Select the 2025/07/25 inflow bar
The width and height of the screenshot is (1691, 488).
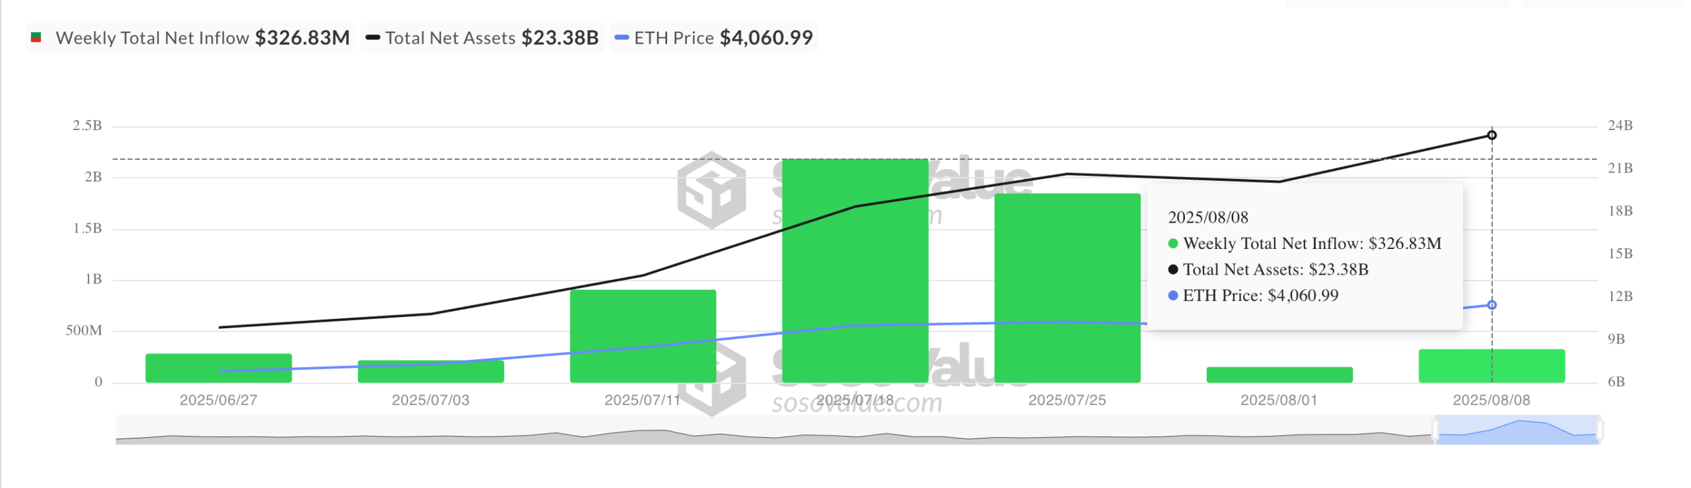(1067, 288)
